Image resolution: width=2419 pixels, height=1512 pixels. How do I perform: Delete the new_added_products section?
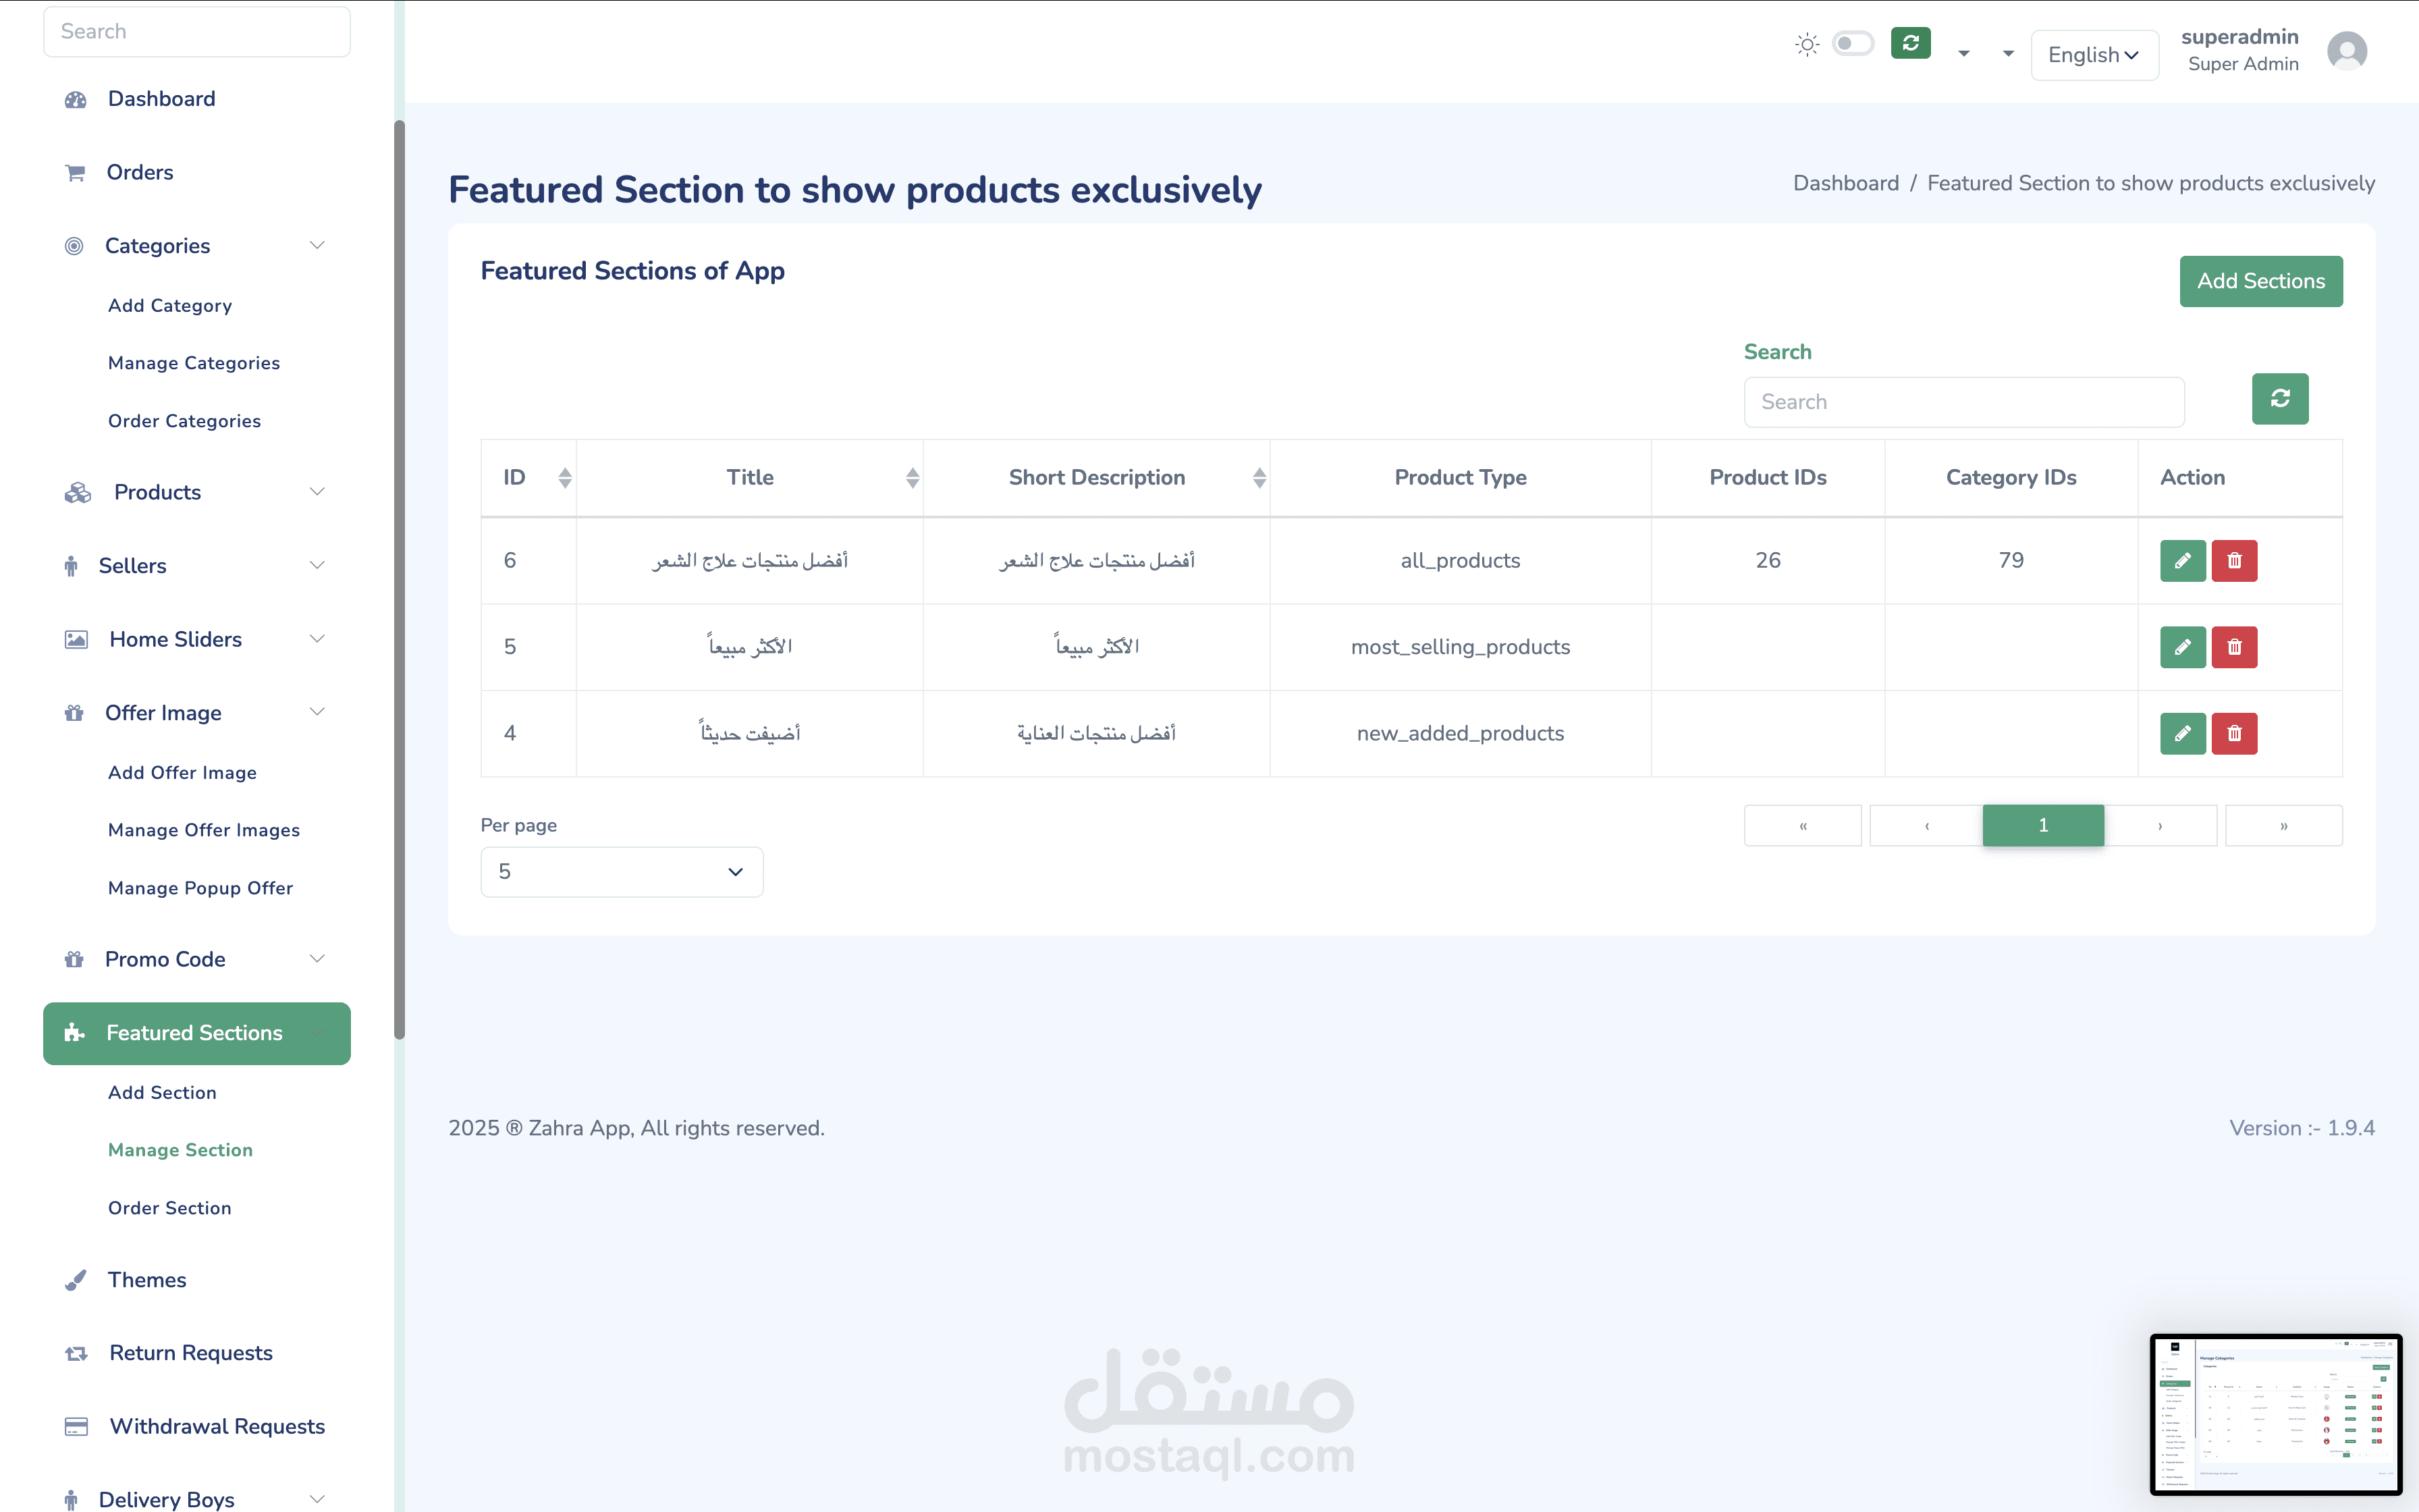coord(2234,734)
